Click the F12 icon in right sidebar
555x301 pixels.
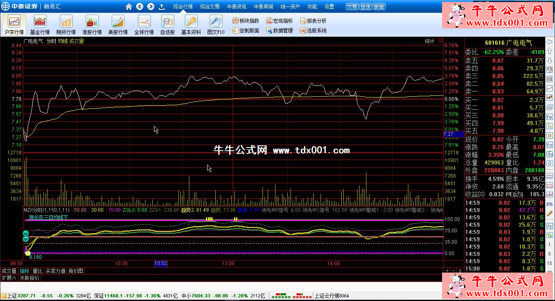(550, 145)
